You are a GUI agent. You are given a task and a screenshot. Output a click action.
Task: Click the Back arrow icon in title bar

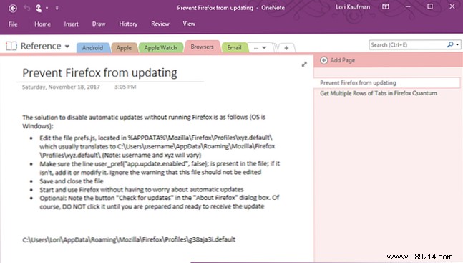13,9
